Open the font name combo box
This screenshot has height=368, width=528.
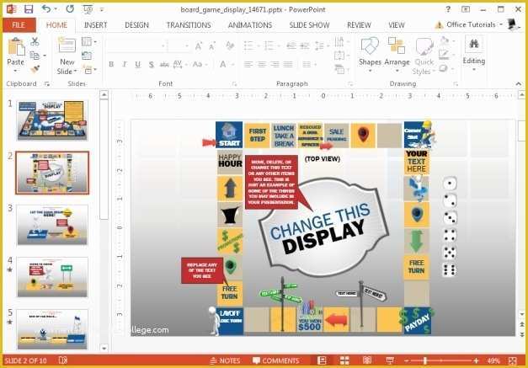pos(136,45)
